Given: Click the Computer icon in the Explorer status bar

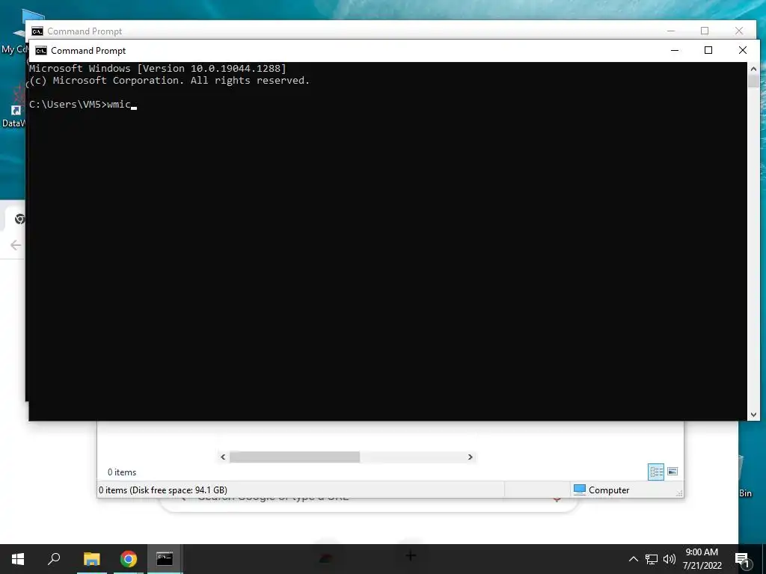Looking at the screenshot, I should [x=580, y=490].
